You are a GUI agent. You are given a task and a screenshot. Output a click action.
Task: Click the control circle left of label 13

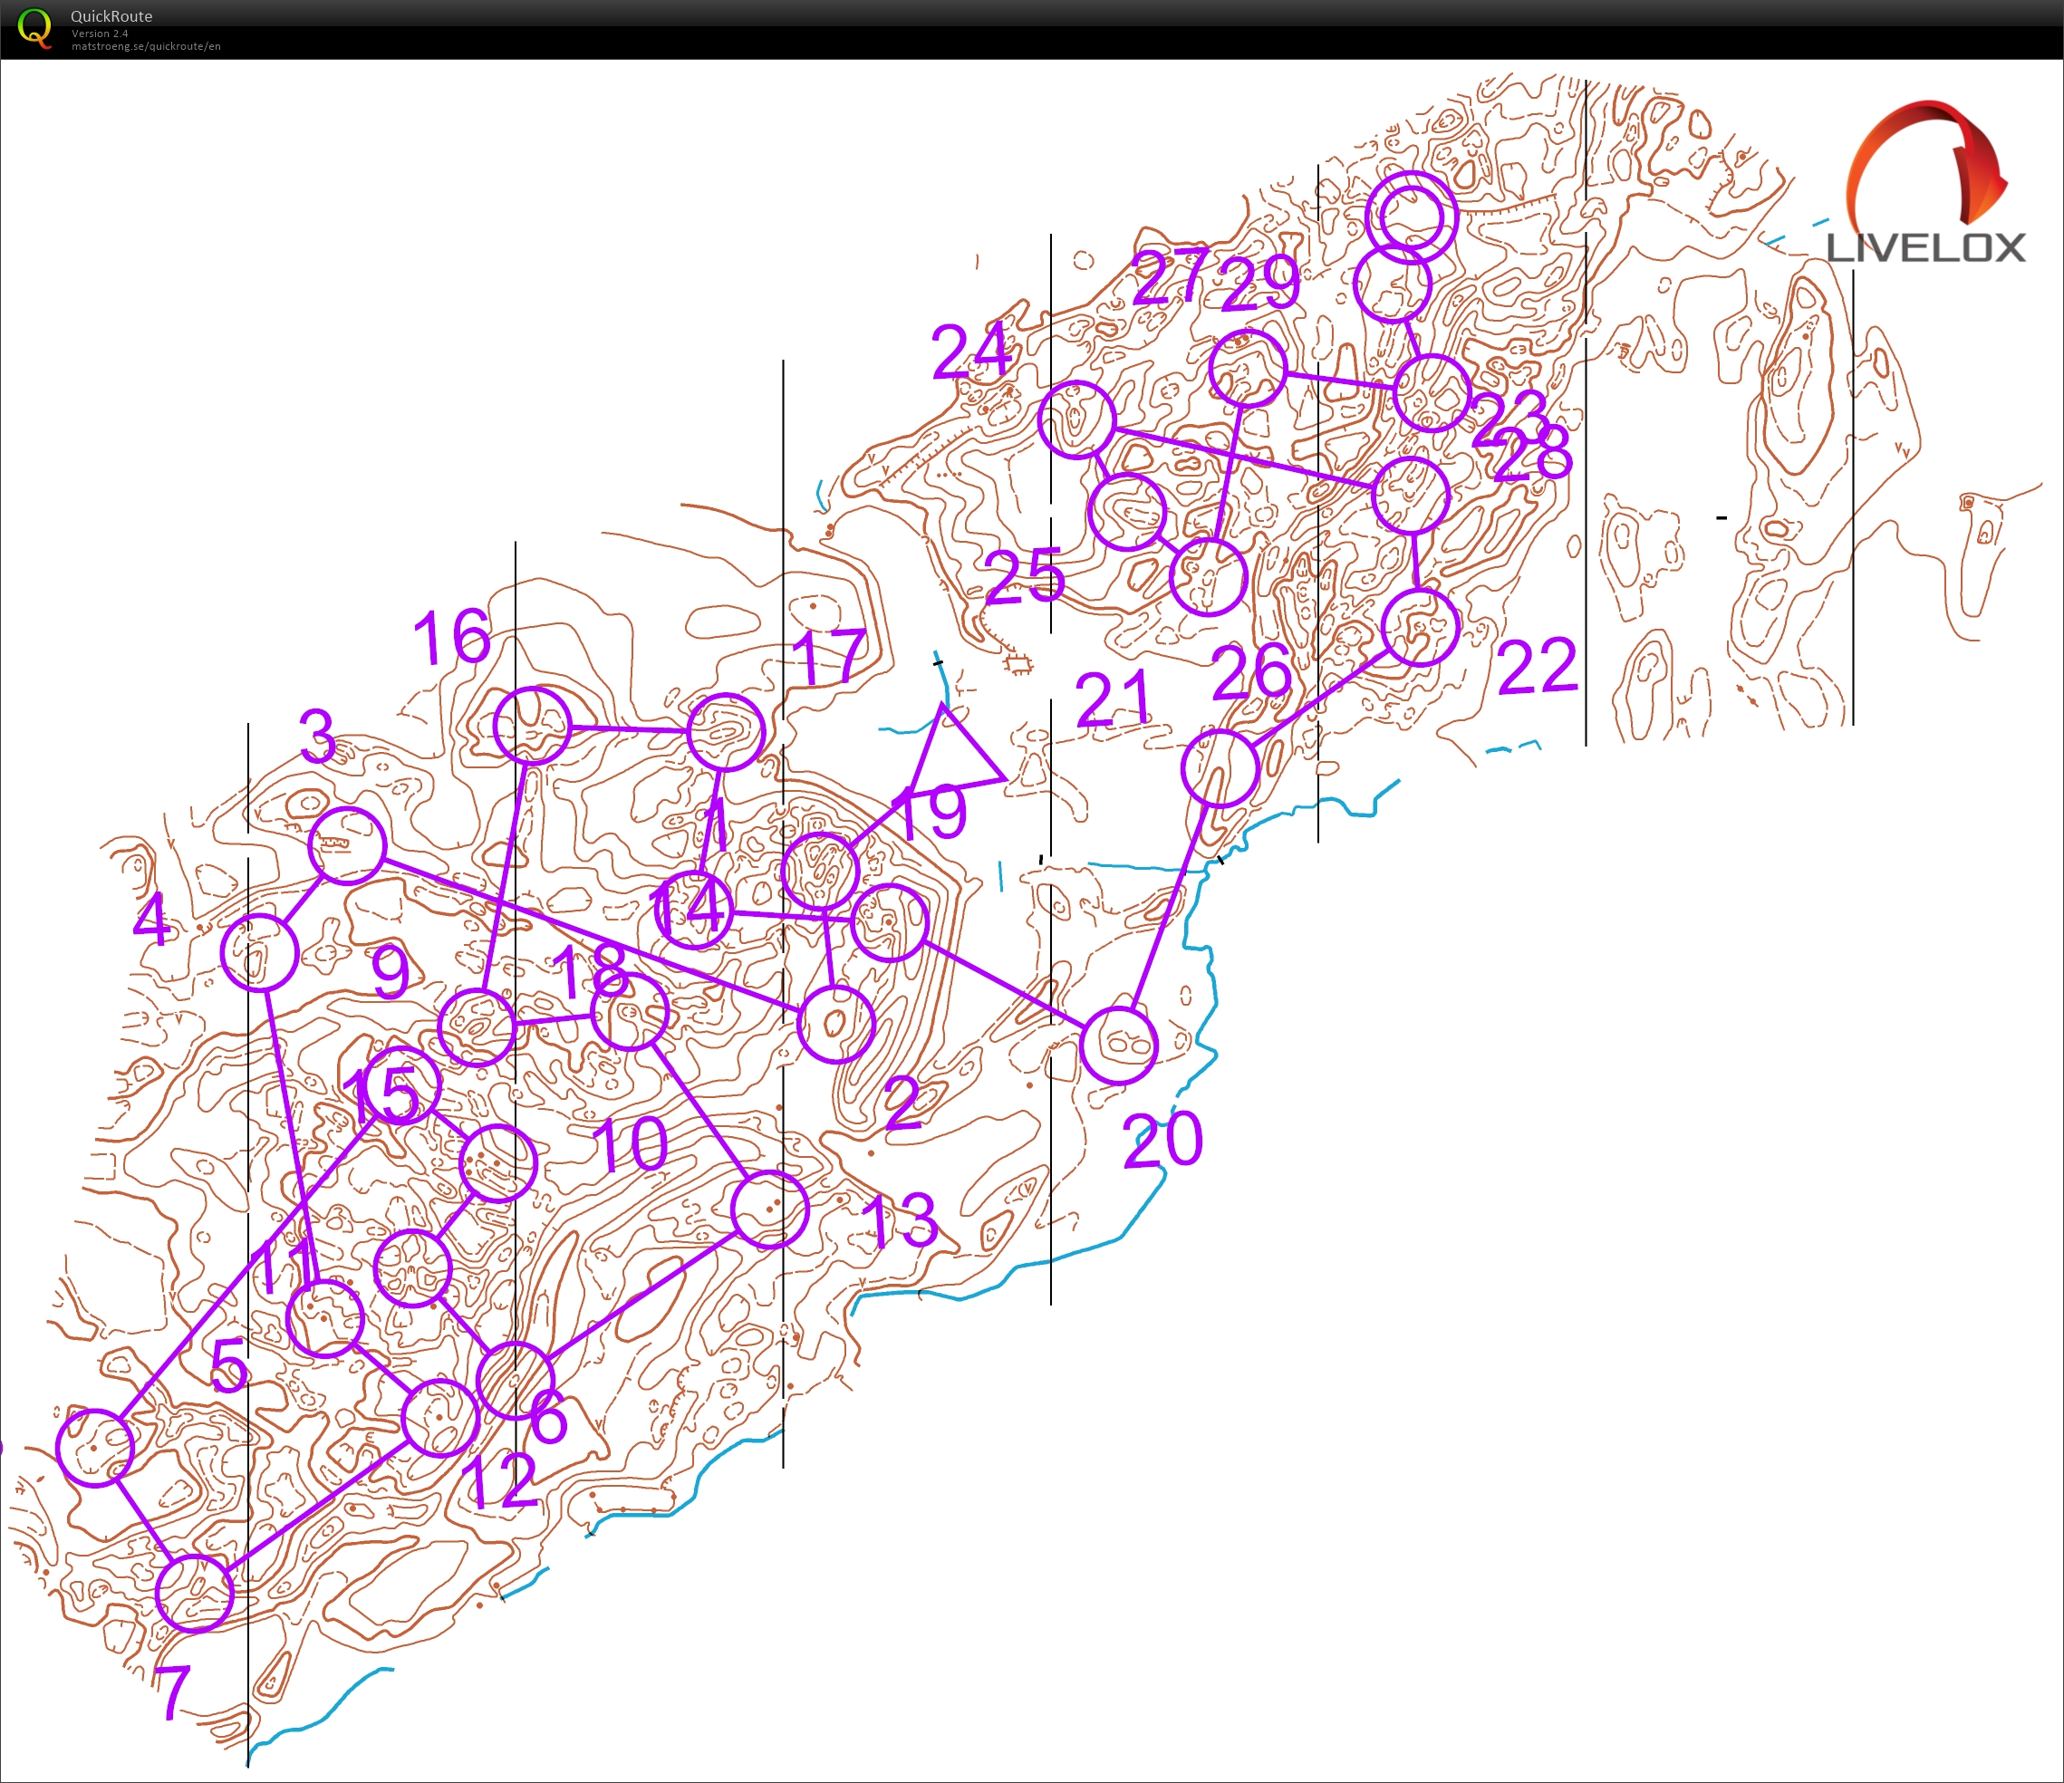click(769, 1210)
